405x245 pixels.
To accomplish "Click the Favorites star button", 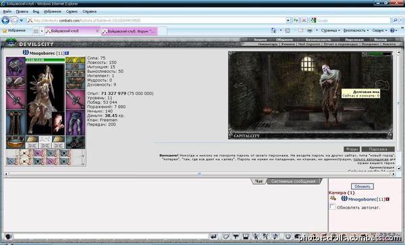I will [14, 30].
